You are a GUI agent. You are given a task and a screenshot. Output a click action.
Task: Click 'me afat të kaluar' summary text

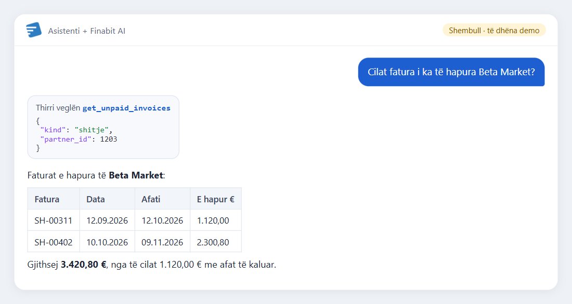click(240, 265)
